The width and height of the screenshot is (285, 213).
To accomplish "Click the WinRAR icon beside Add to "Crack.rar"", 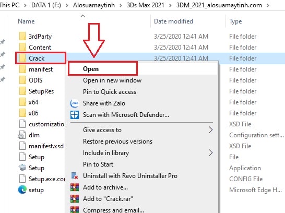I will tap(75, 198).
